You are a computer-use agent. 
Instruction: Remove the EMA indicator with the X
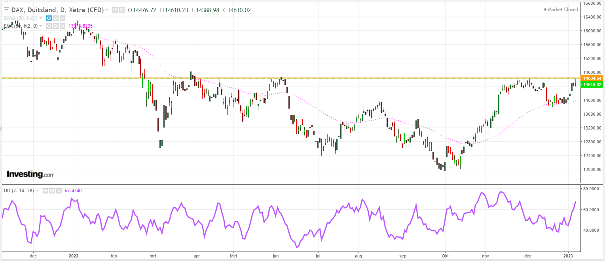63,26
